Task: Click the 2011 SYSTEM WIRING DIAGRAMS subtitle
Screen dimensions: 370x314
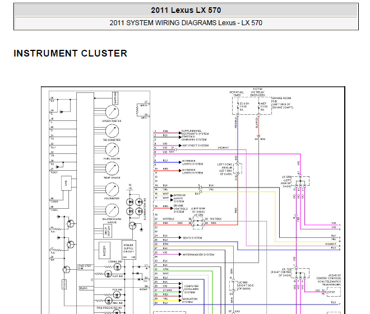Action: pyautogui.click(x=186, y=23)
